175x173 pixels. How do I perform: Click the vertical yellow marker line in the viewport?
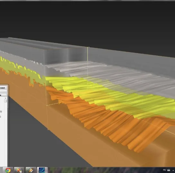(x=88, y=67)
